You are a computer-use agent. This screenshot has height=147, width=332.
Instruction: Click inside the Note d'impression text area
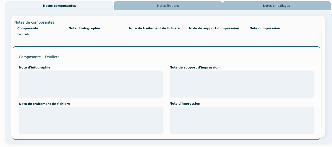[242, 120]
